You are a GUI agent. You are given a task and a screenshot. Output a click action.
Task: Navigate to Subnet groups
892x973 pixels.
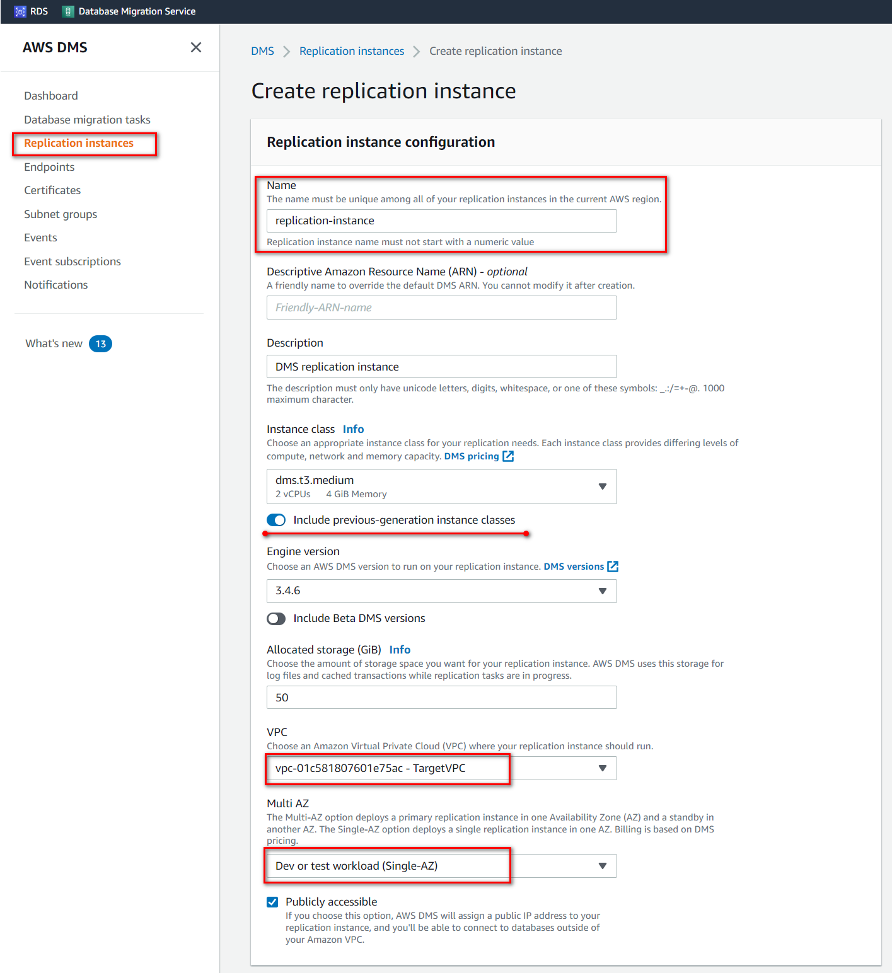[61, 214]
